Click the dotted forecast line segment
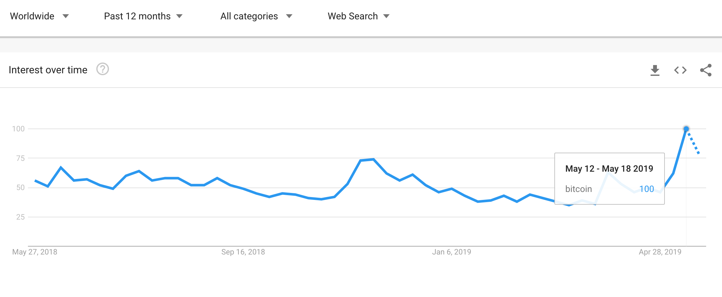Image resolution: width=722 pixels, height=297 pixels. [693, 142]
